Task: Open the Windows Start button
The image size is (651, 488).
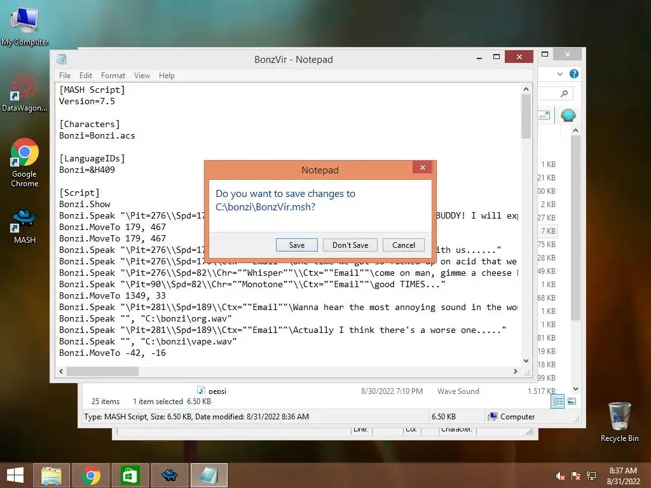Action: click(15, 475)
